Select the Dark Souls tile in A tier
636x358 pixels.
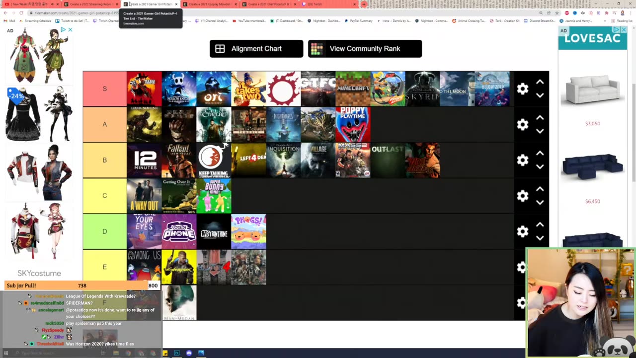pos(144,124)
